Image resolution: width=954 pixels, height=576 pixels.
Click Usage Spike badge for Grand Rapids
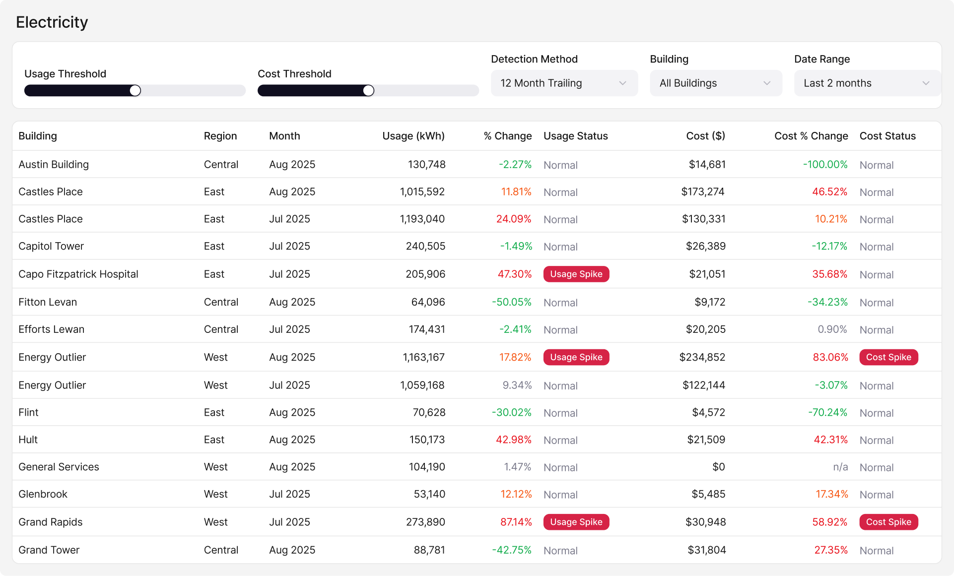pyautogui.click(x=576, y=522)
